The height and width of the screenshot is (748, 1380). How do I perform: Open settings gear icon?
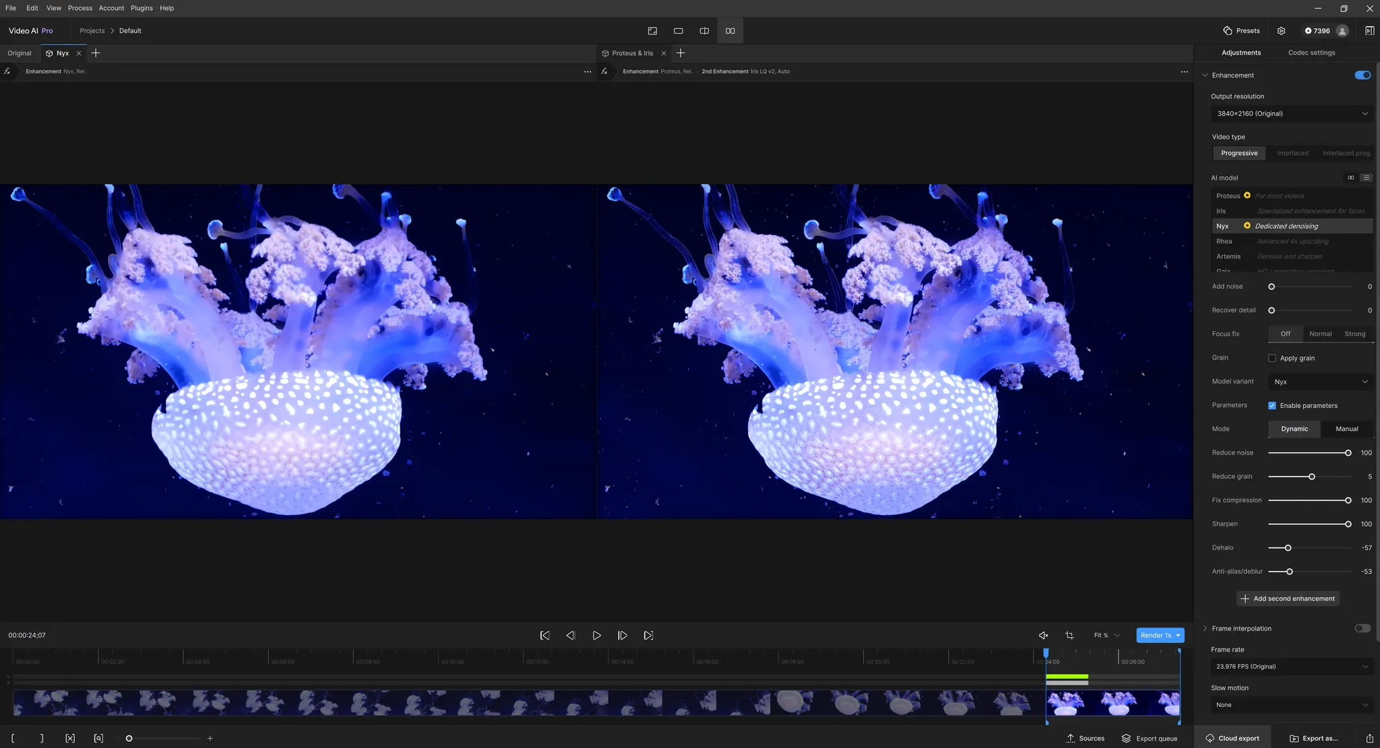click(x=1281, y=31)
